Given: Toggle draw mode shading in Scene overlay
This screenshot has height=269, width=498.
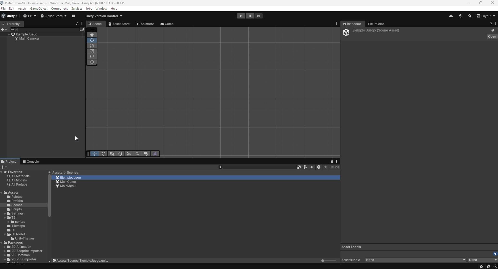Looking at the screenshot, I should 120,154.
